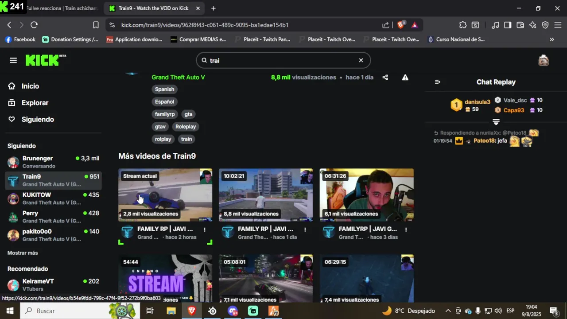567x319 pixels.
Task: Open KUKITOW's channel in the sidebar
Action: coord(53,198)
